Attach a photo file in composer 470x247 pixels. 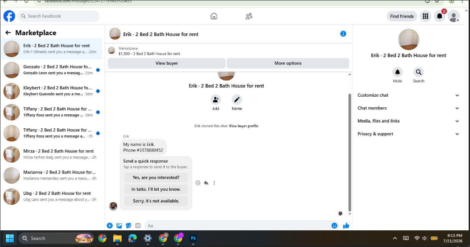tap(119, 226)
